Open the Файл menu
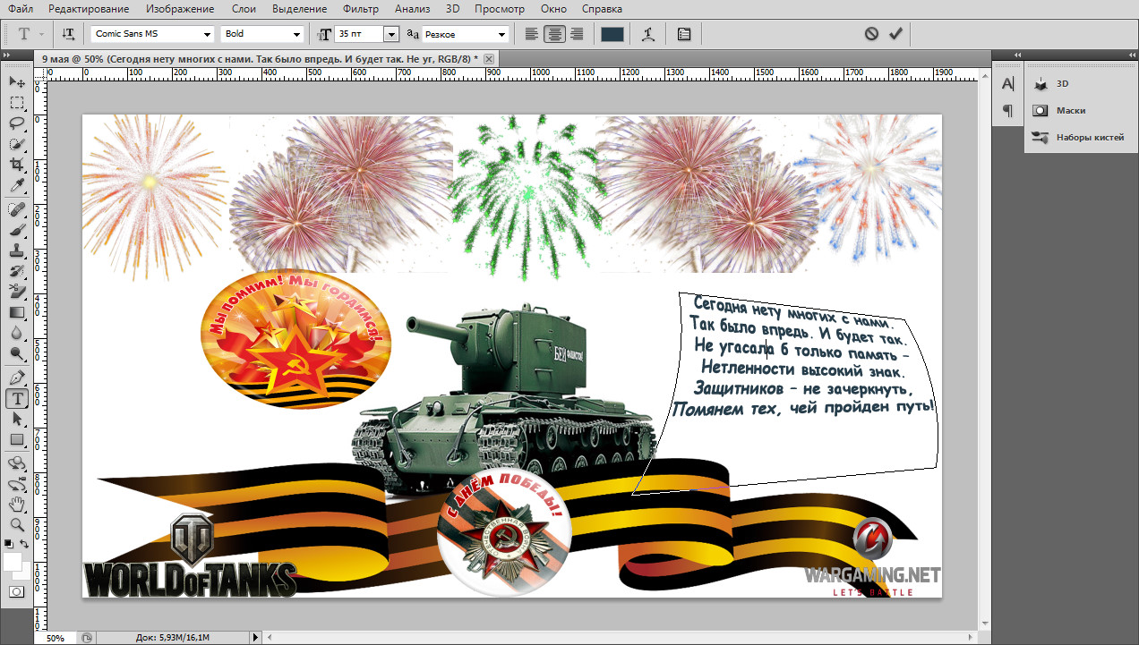1139x645 pixels. pos(21,9)
